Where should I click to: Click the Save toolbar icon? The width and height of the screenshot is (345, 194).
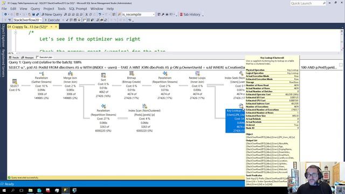click(x=33, y=15)
